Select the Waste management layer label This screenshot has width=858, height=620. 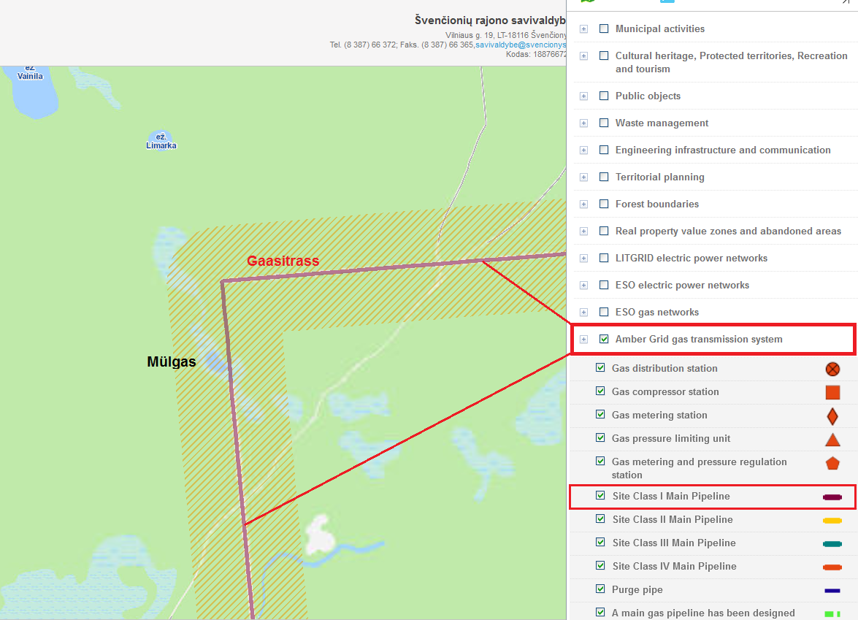pos(662,123)
